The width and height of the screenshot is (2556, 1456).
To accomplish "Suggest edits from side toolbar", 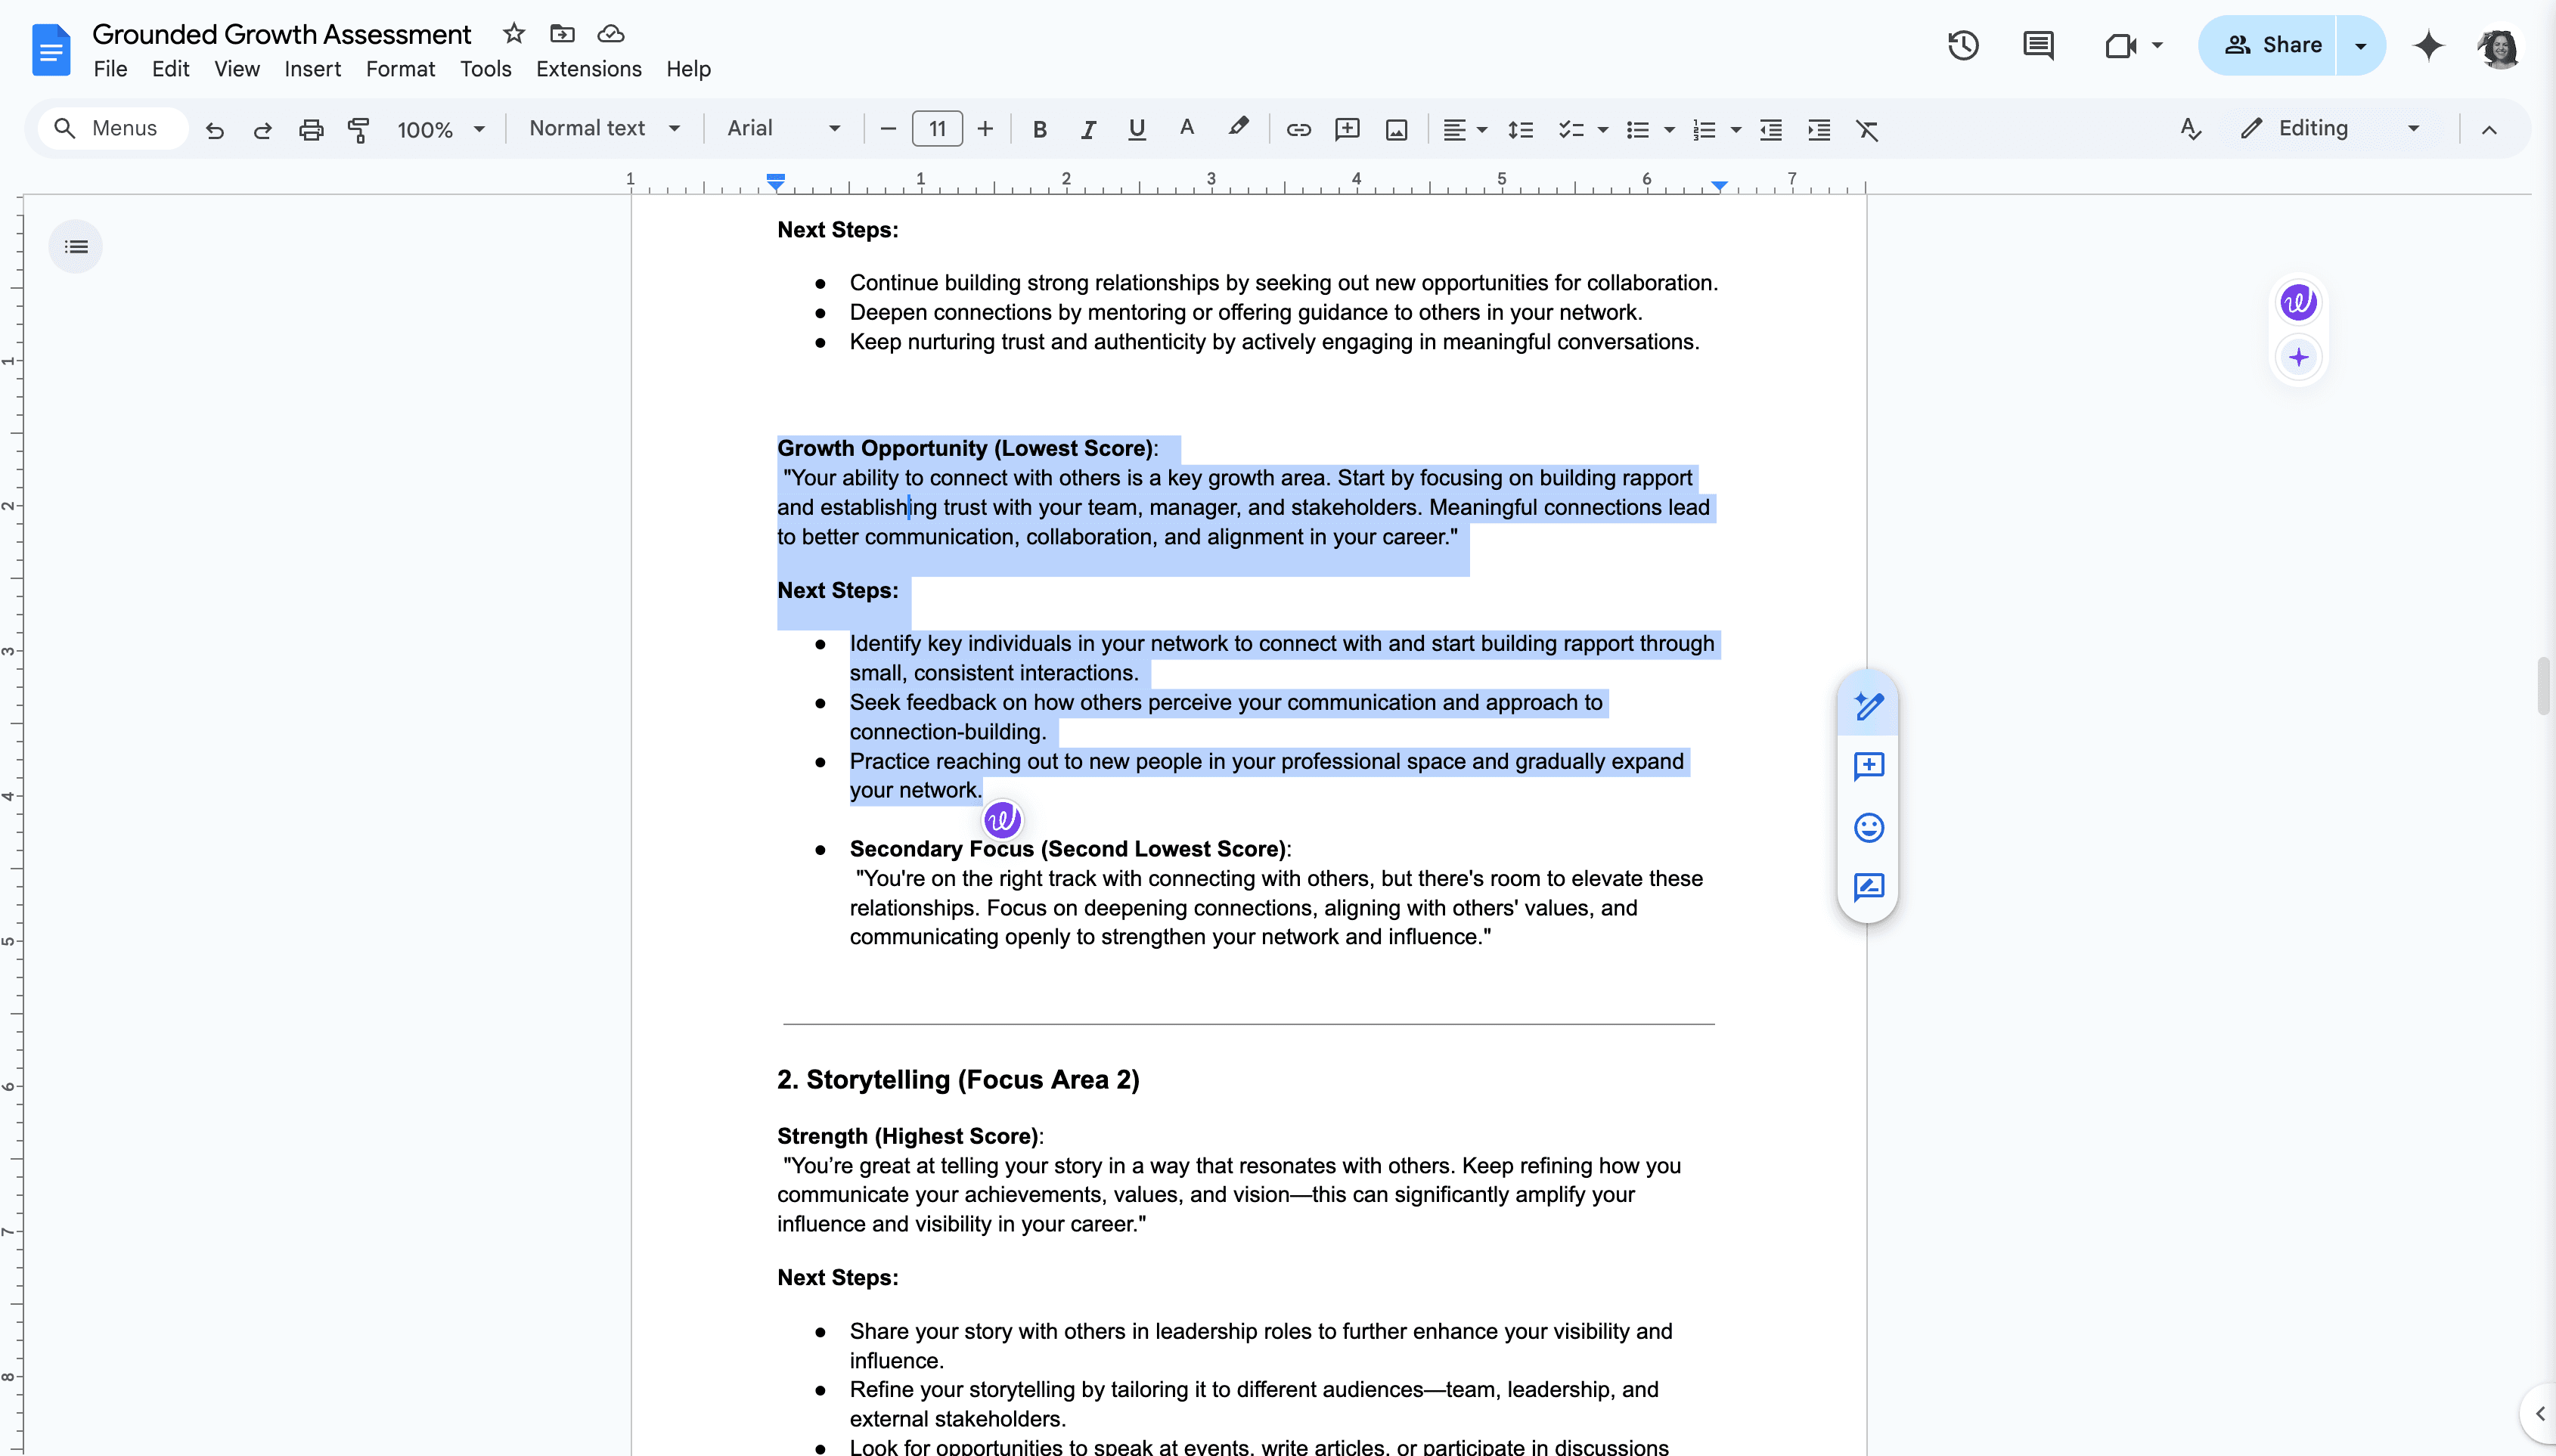I will (1868, 887).
